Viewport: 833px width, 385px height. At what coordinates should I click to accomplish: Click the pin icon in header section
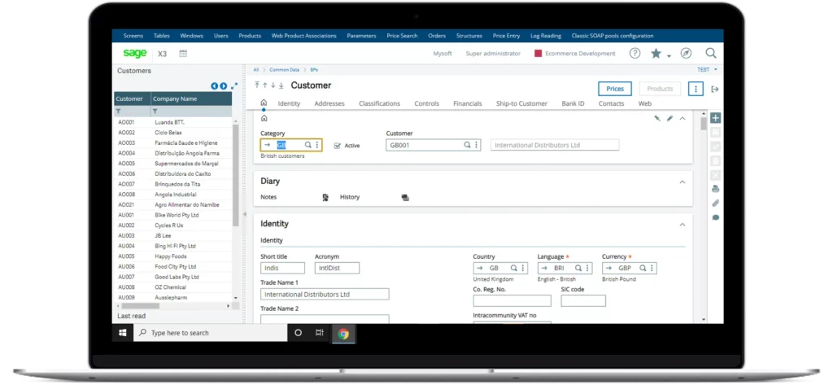click(x=657, y=119)
